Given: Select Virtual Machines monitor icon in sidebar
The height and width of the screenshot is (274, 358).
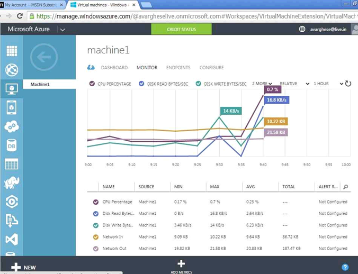Looking at the screenshot, I should point(12,88).
